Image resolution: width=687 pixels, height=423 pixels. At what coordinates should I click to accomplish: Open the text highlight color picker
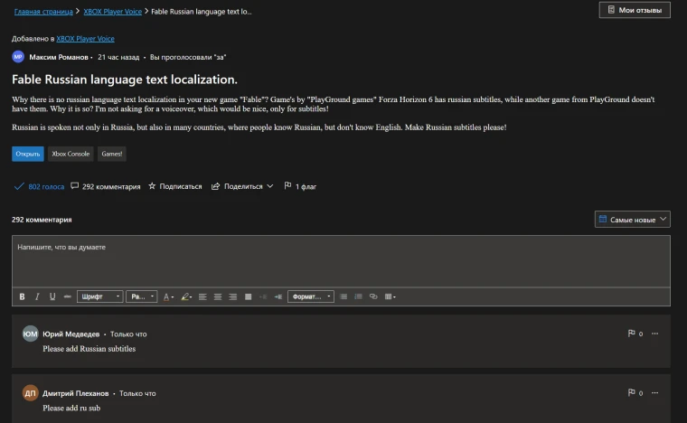tap(186, 296)
